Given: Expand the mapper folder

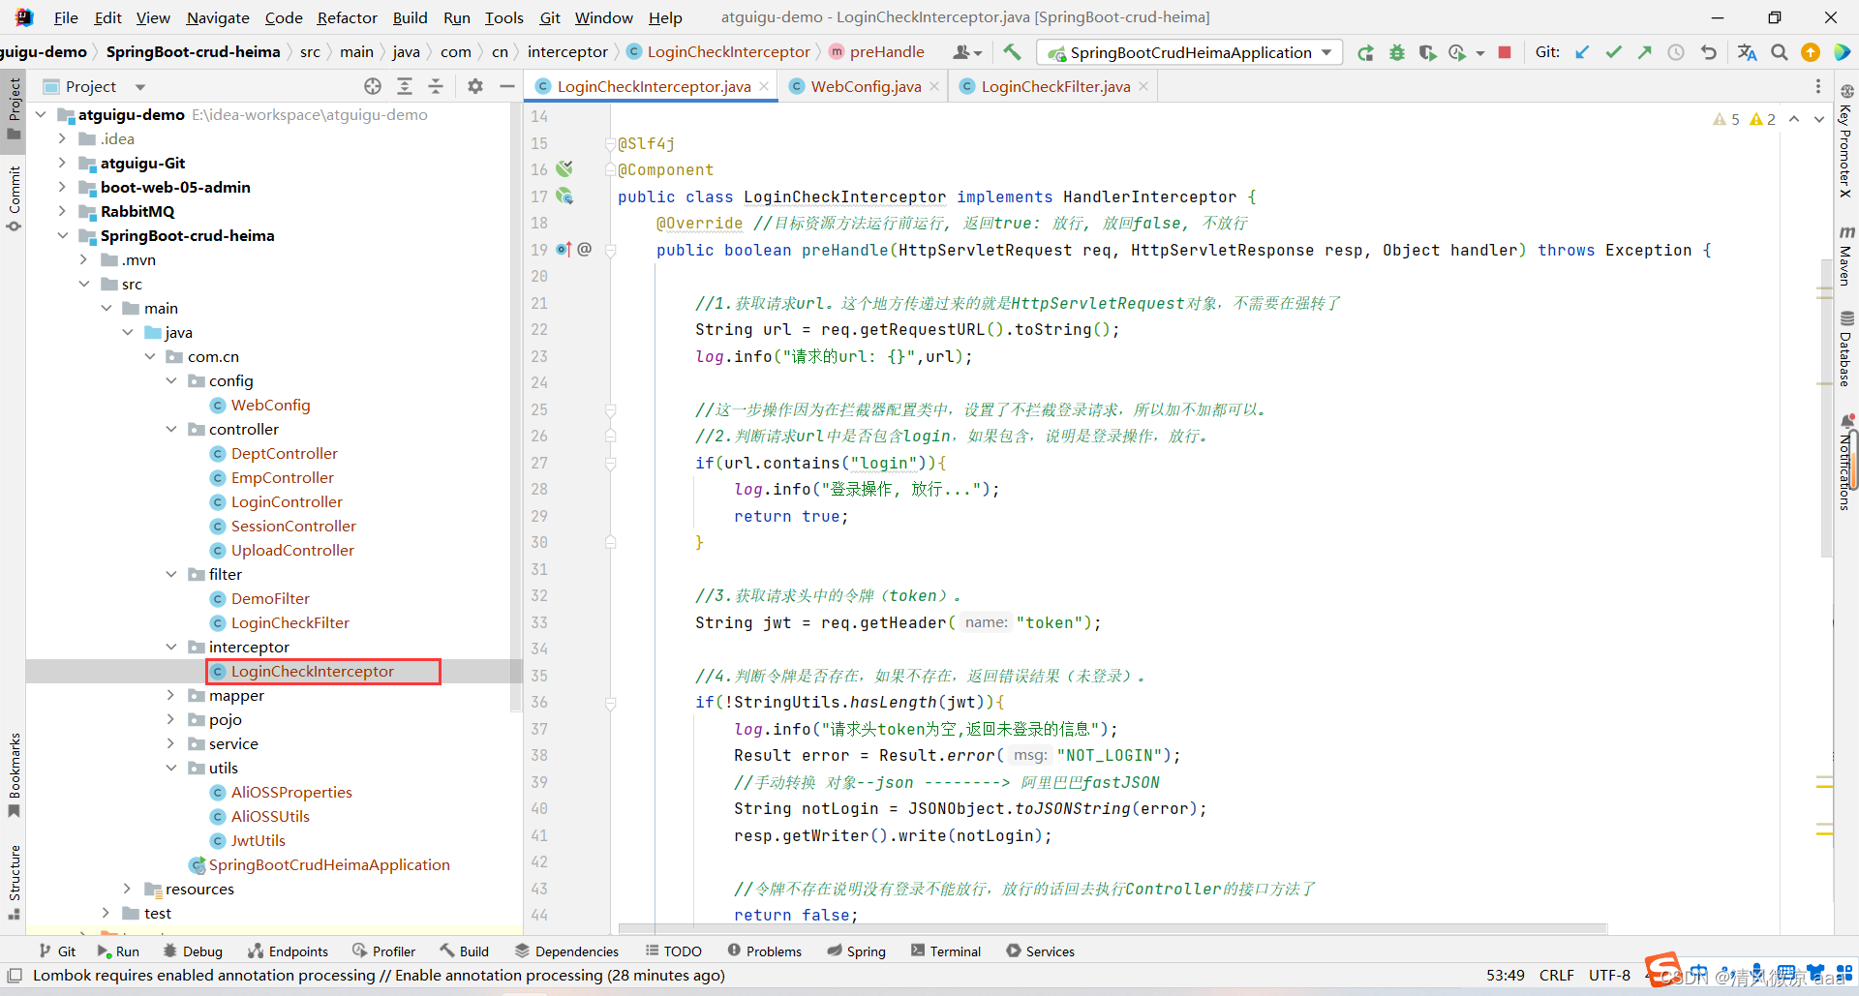Looking at the screenshot, I should 171,695.
